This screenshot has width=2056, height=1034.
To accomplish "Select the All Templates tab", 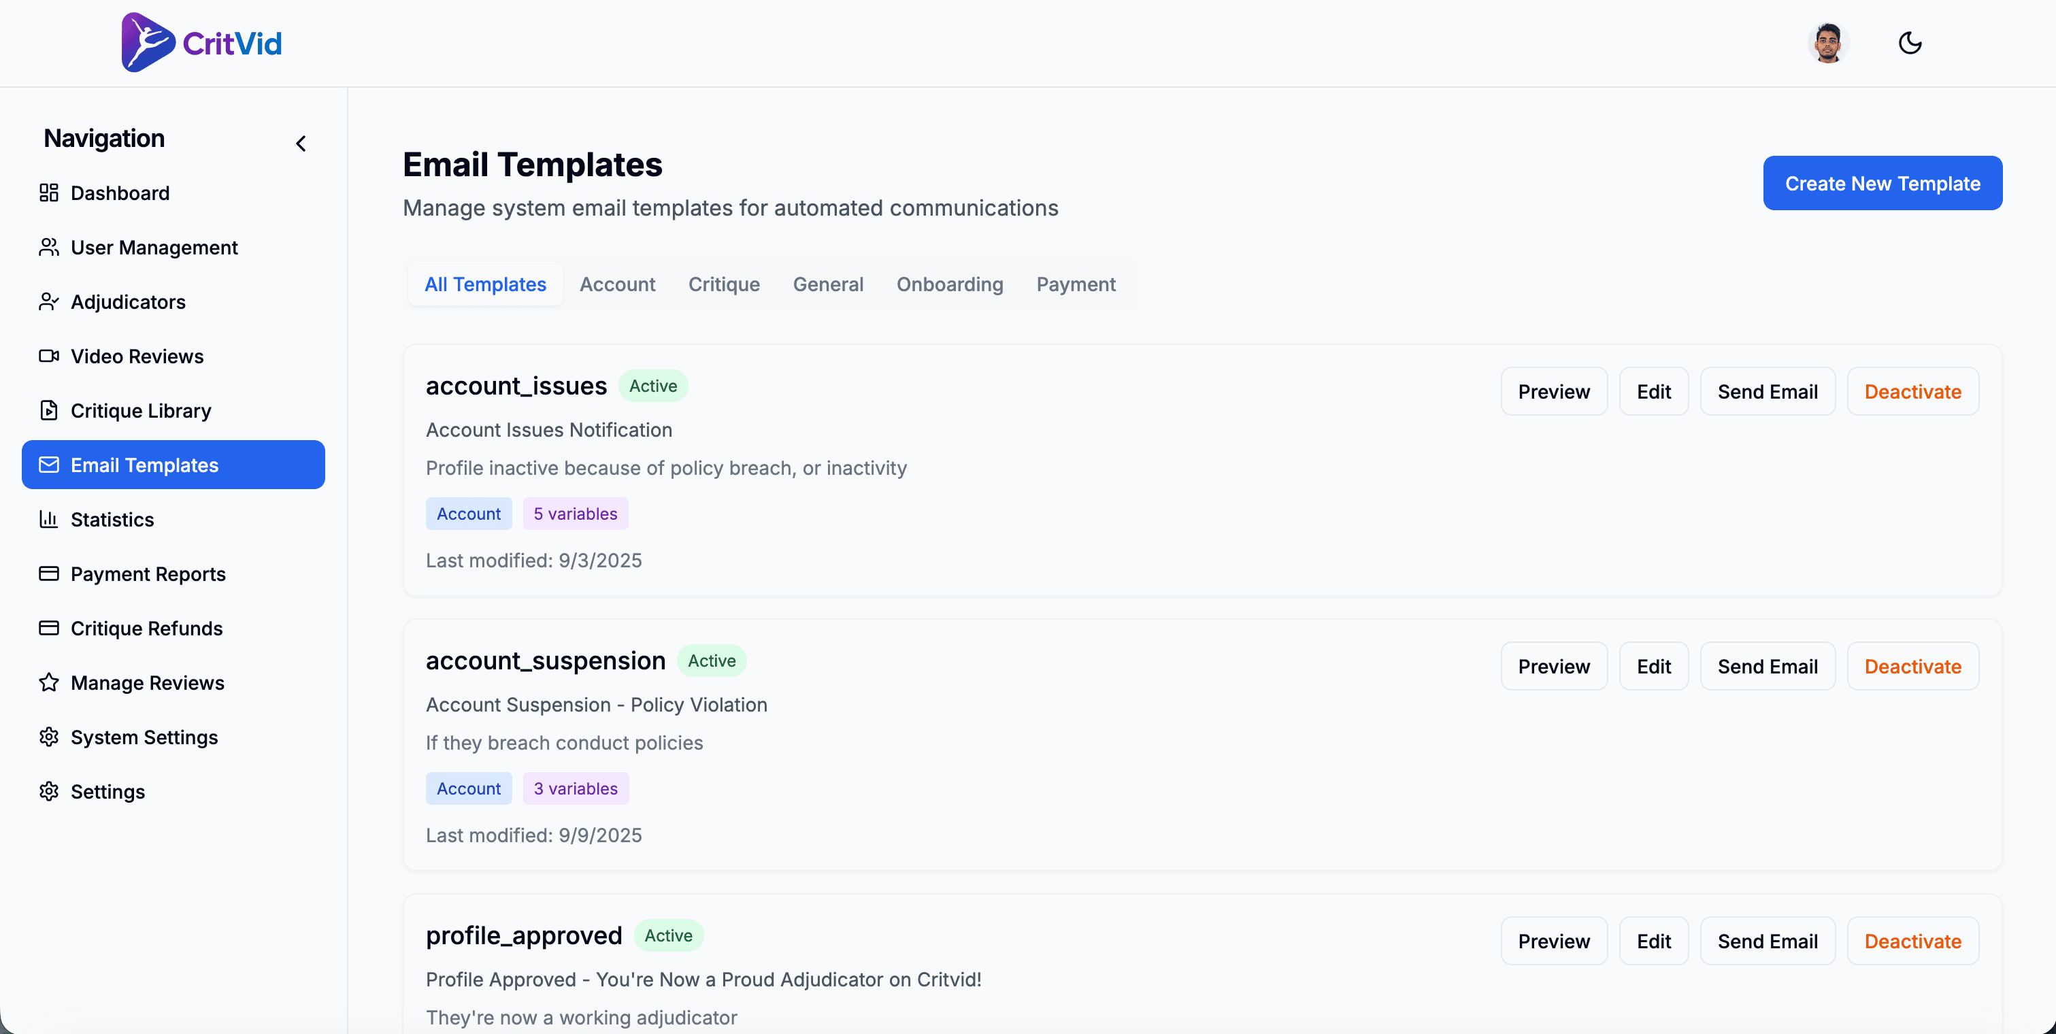I will [485, 284].
